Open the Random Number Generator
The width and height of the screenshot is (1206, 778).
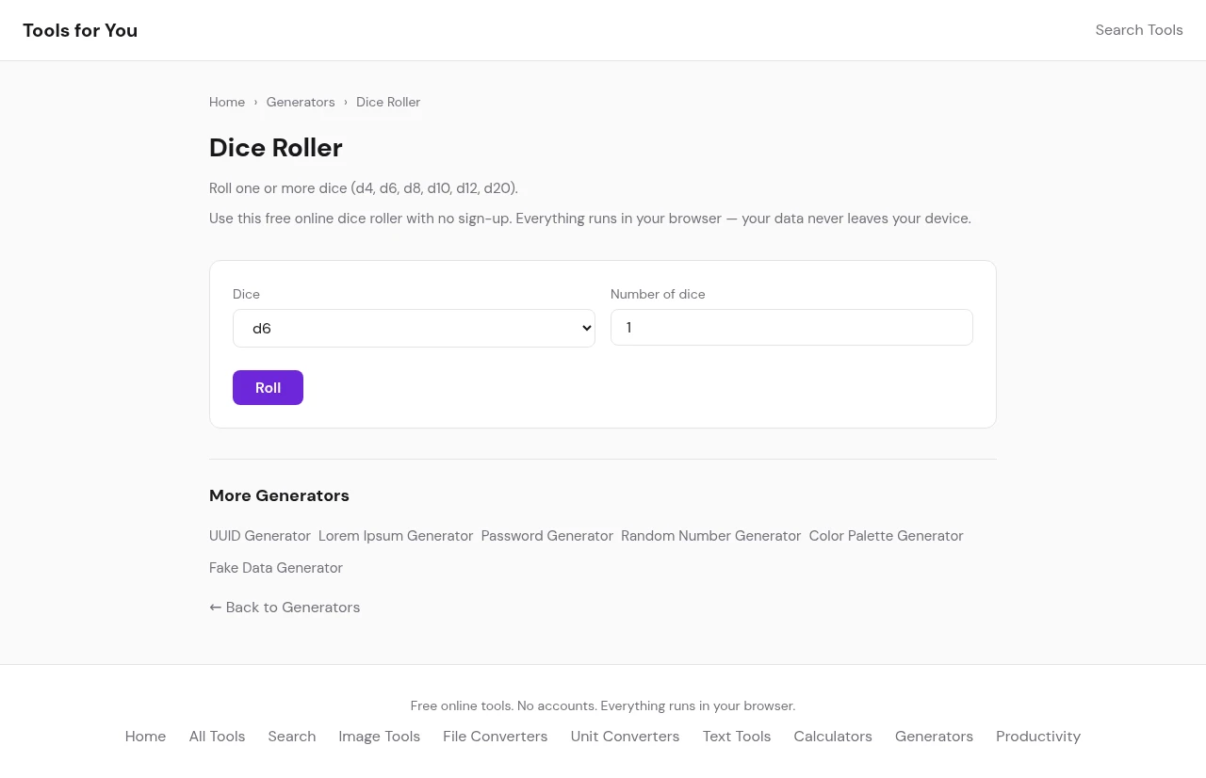click(710, 536)
